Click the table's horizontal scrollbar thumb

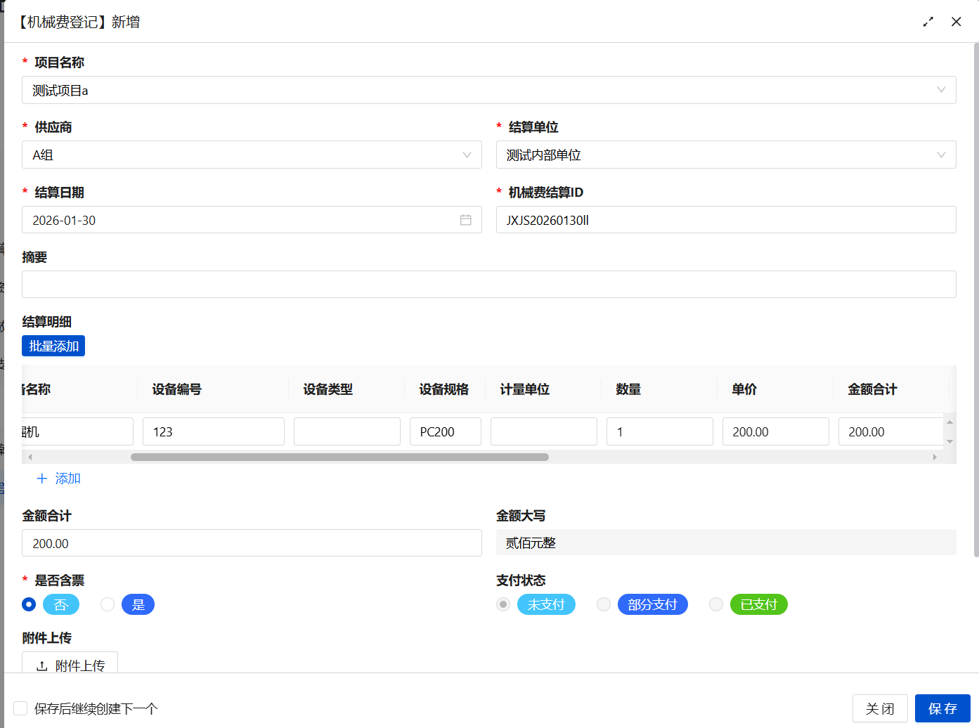(339, 457)
